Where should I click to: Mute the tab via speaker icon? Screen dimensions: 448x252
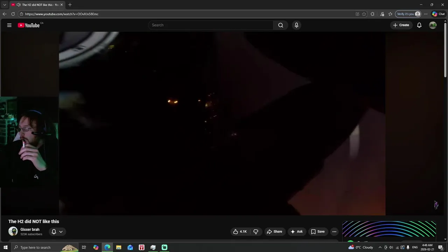18,5
